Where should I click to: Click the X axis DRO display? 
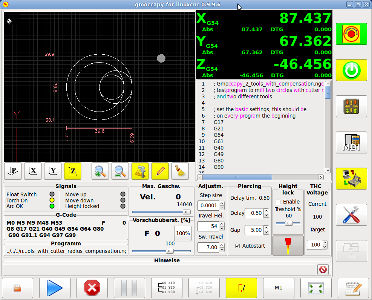tap(263, 21)
